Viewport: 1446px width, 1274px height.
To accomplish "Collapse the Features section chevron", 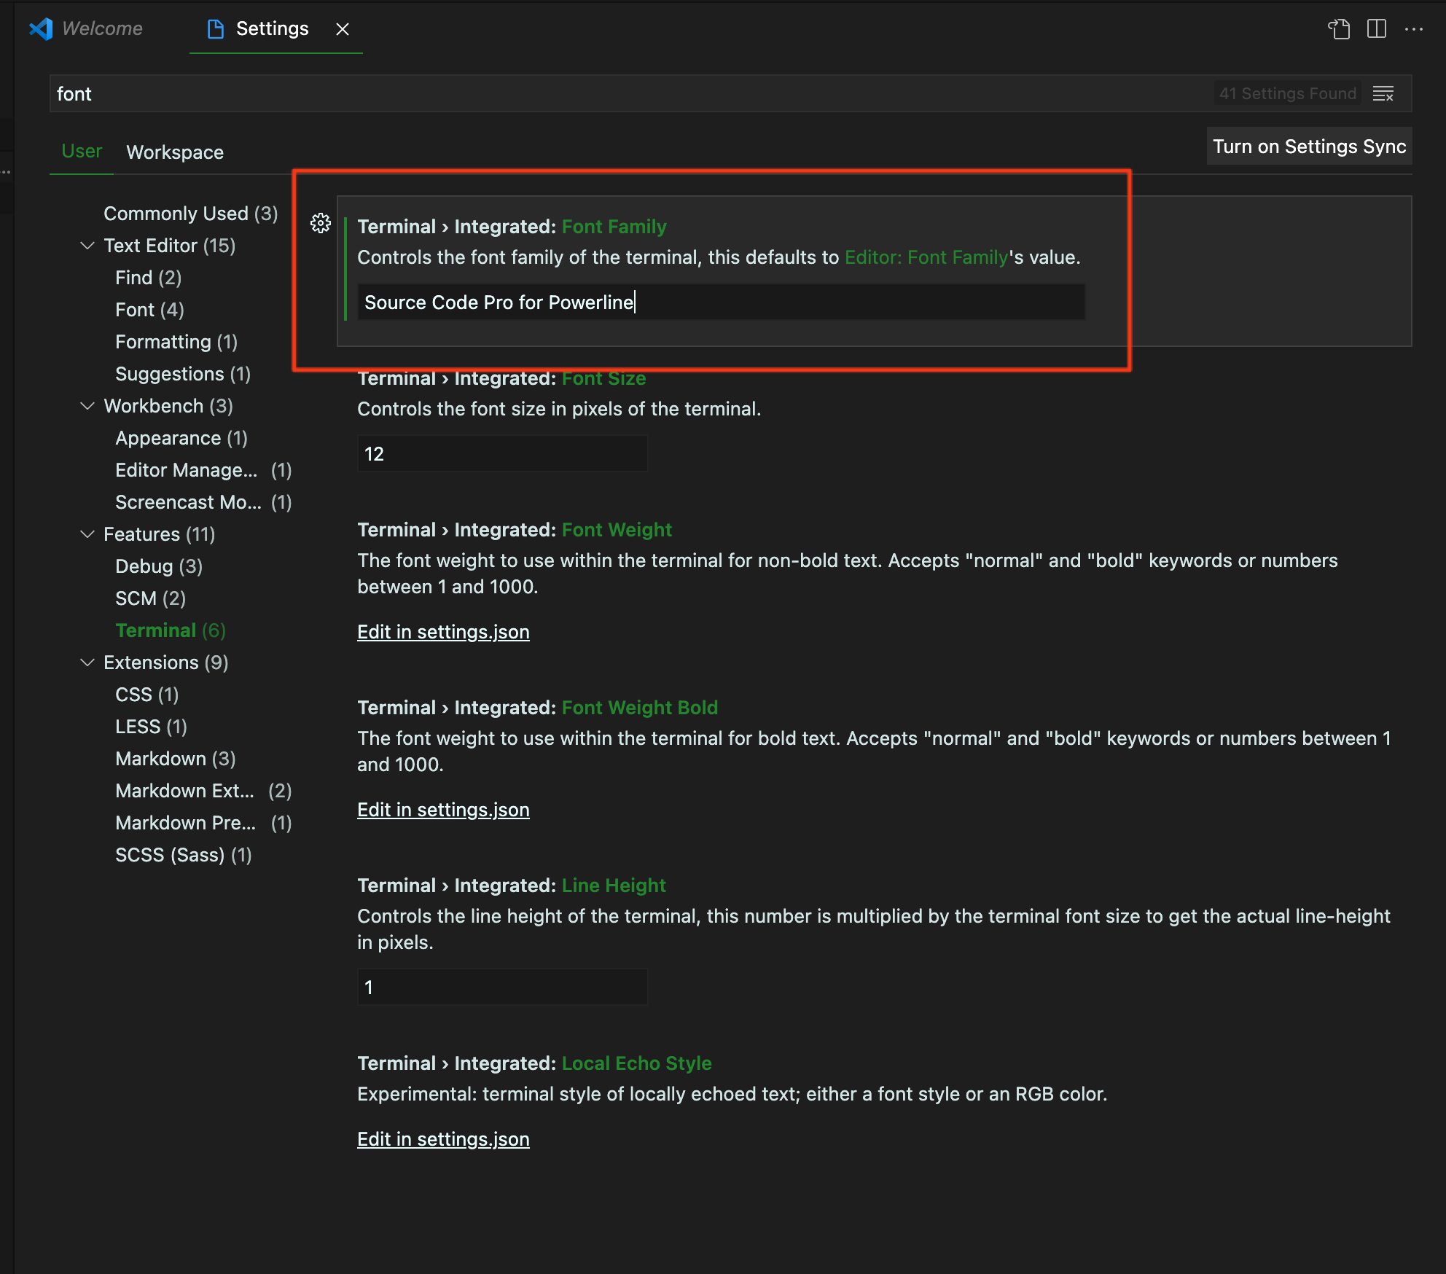I will (x=87, y=534).
